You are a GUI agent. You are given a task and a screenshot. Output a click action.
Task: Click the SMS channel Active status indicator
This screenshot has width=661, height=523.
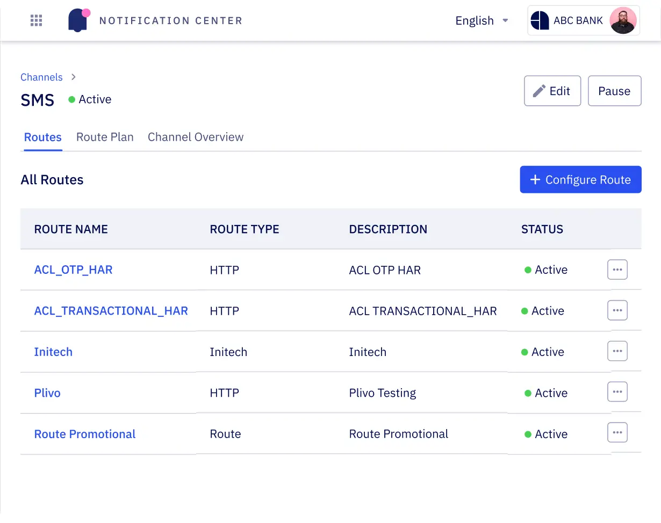(90, 99)
